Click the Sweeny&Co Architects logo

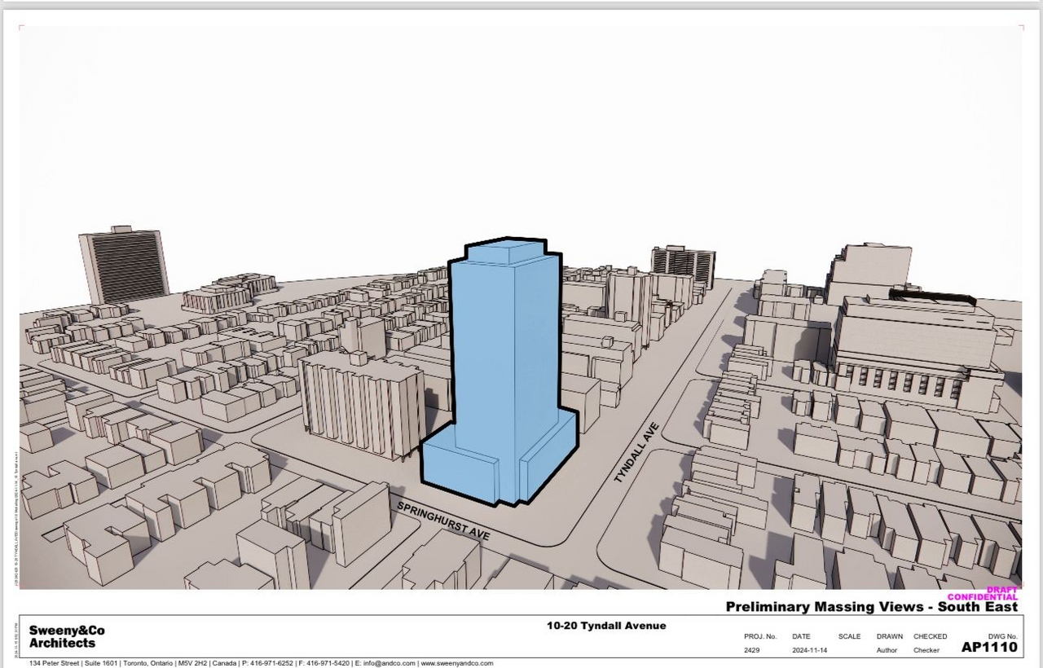(x=67, y=636)
